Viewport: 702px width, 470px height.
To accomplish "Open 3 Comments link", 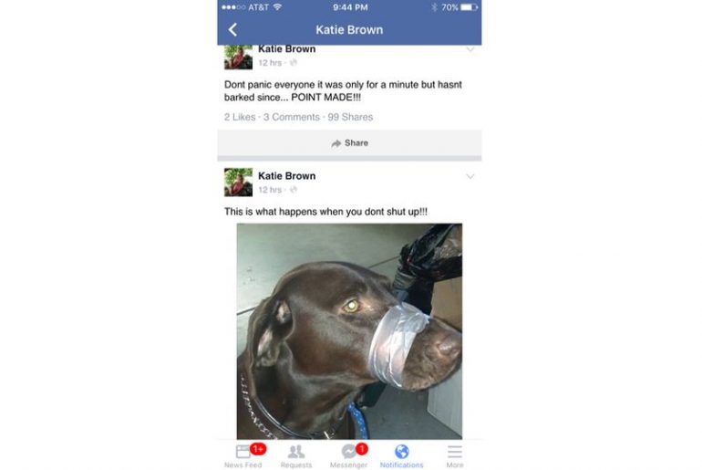I will click(292, 117).
